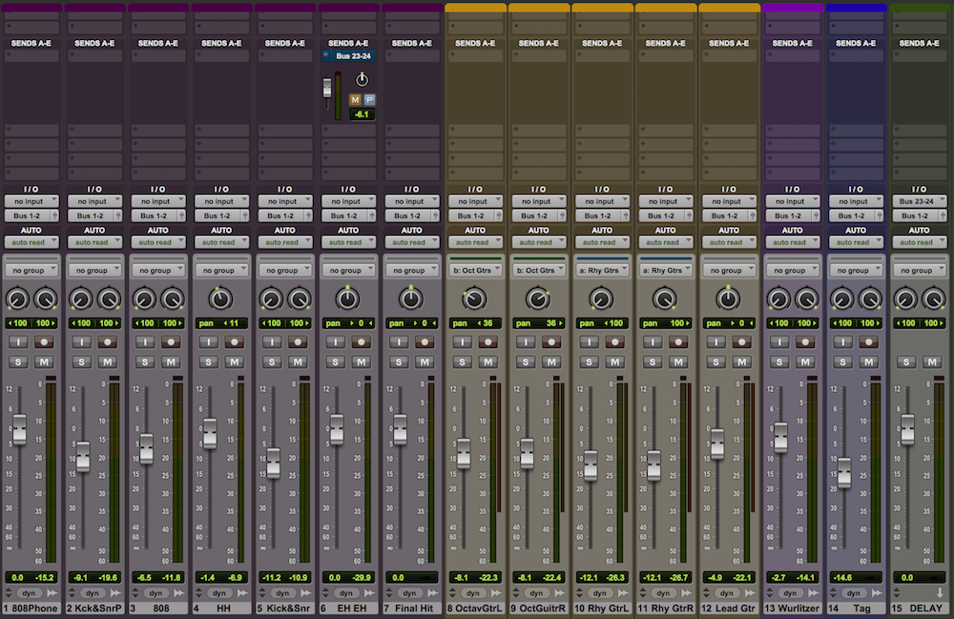Change the auto read automation mode on OctavGtrL

point(475,242)
